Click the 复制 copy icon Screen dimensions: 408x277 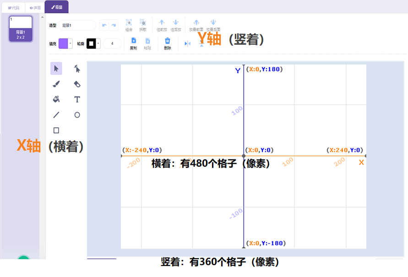133,41
